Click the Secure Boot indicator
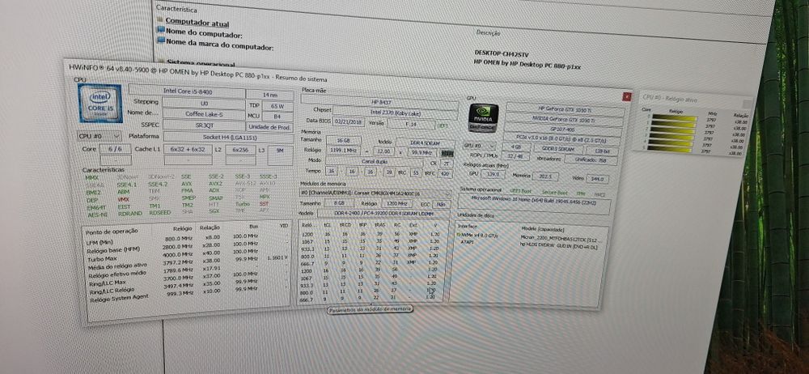The width and height of the screenshot is (809, 374). tap(555, 193)
